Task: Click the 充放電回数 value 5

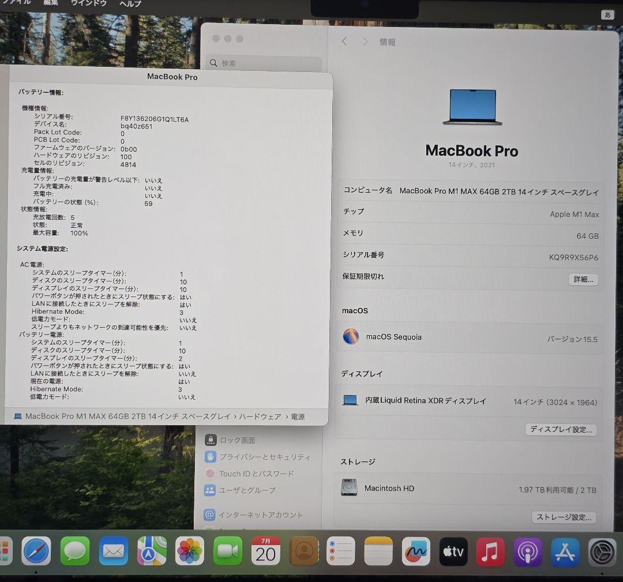Action: pyautogui.click(x=73, y=217)
